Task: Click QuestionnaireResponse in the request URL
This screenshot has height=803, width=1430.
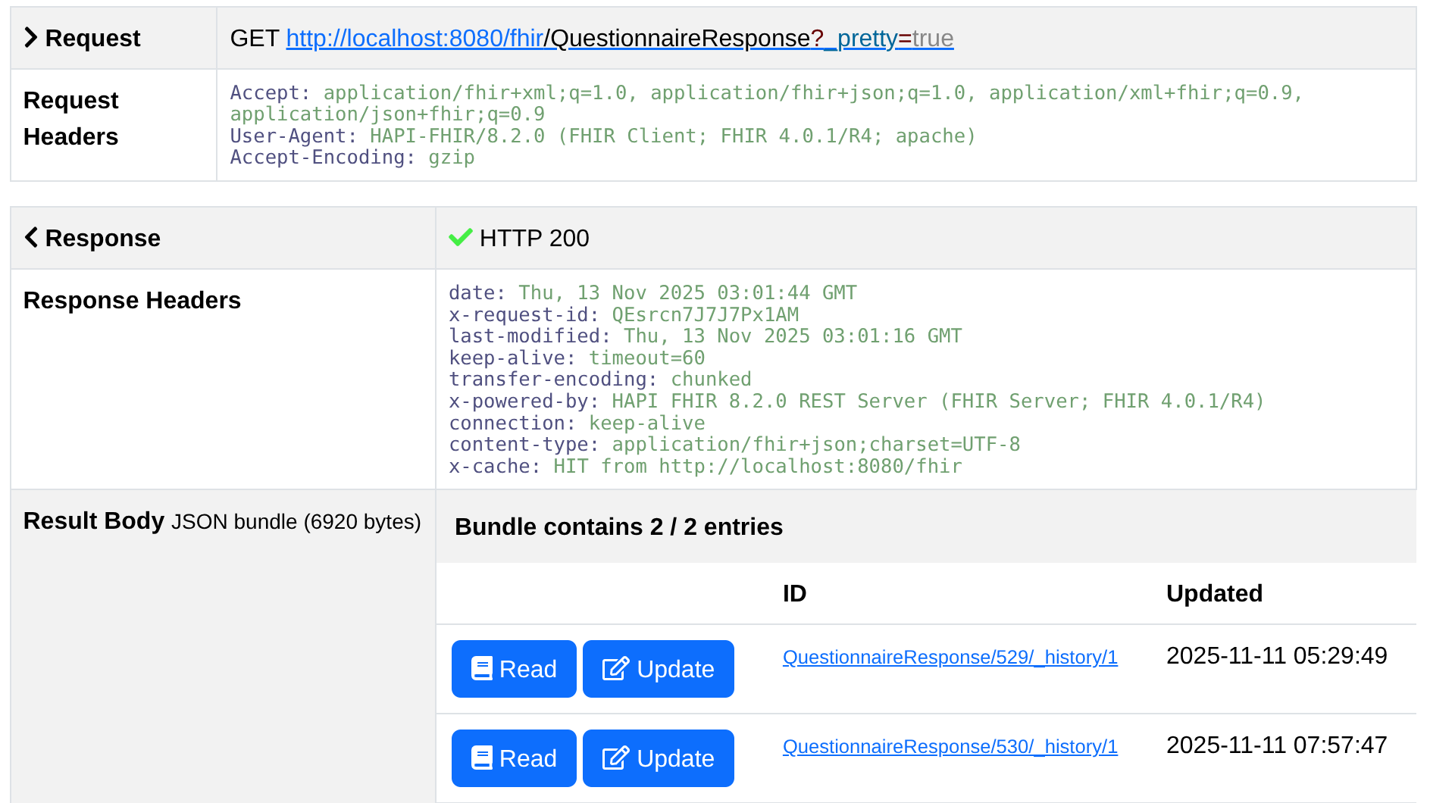Action: coord(680,38)
